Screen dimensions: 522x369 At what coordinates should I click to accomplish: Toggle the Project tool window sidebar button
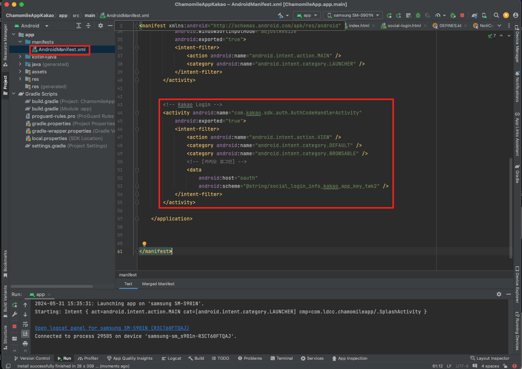[5, 84]
